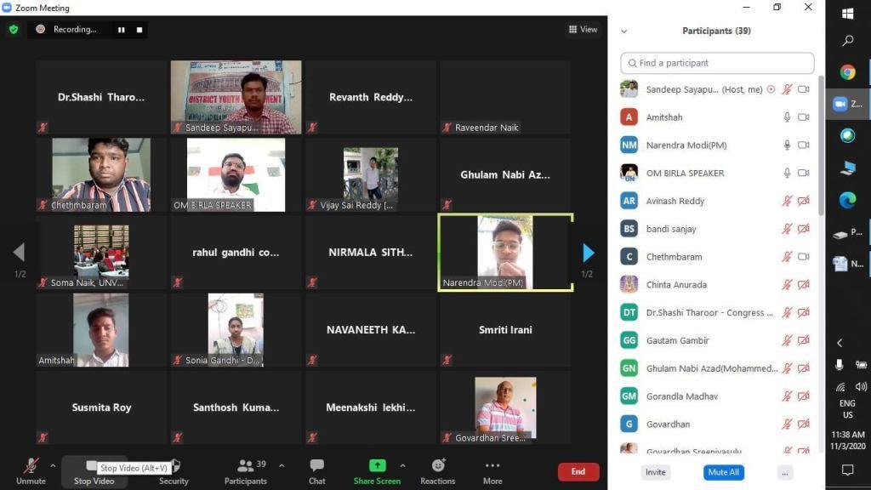The width and height of the screenshot is (871, 490).
Task: Expand caret next to Participants button
Action: 282,465
